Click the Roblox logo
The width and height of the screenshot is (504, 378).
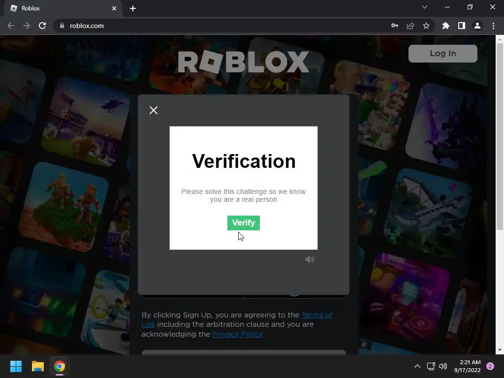click(243, 62)
